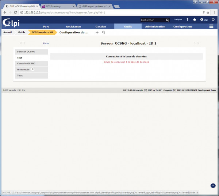The width and height of the screenshot is (219, 196).
Task: Log out with the power icon
Action: pos(213,20)
